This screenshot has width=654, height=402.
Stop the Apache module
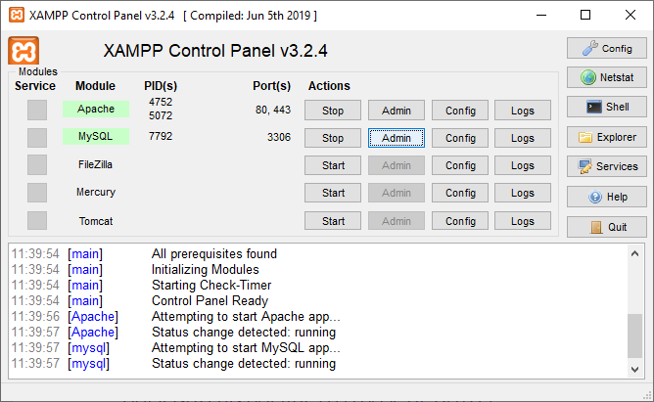pos(333,111)
